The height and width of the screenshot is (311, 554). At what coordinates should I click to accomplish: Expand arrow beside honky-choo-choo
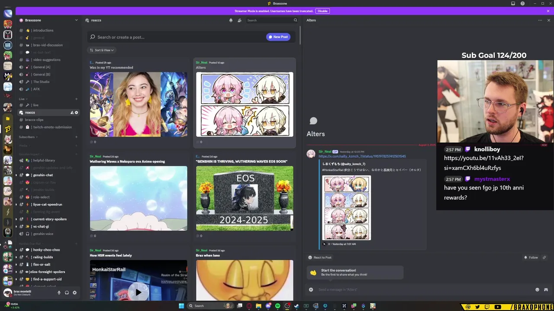[x=16, y=250]
